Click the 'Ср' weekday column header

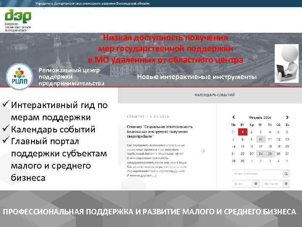coord(252,125)
